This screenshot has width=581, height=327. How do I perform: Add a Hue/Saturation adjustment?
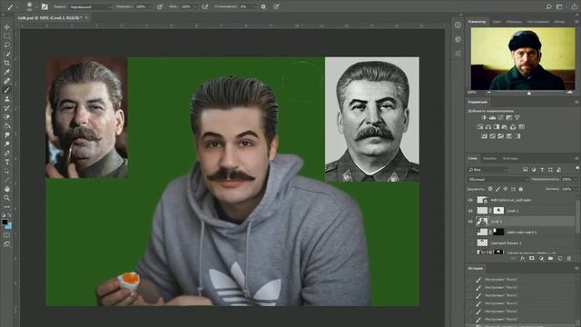pyautogui.click(x=480, y=127)
